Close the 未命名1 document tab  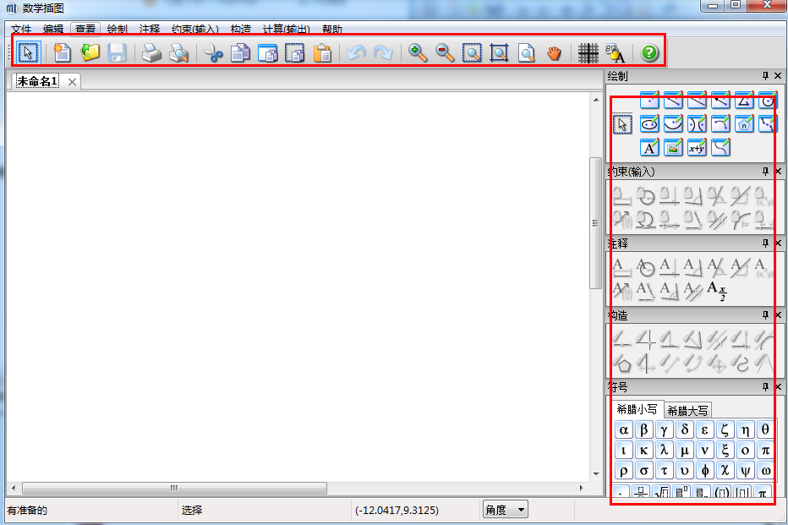click(x=73, y=82)
